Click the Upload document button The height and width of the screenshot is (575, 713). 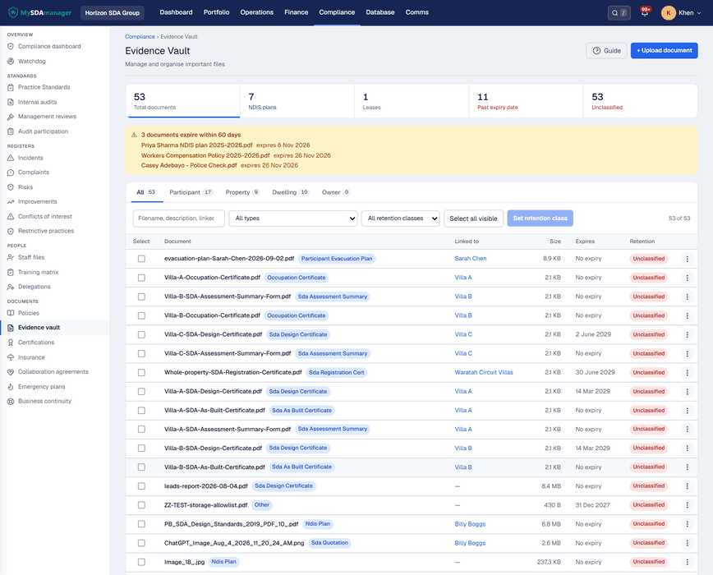pyautogui.click(x=664, y=50)
